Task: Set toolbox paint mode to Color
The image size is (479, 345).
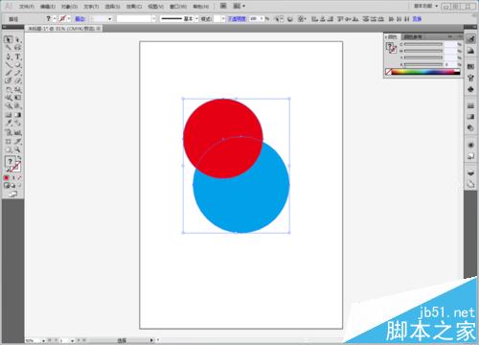Action: pos(7,177)
